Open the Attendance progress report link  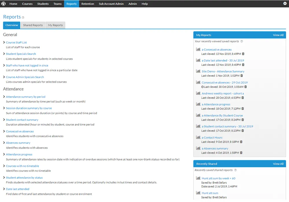point(19,154)
